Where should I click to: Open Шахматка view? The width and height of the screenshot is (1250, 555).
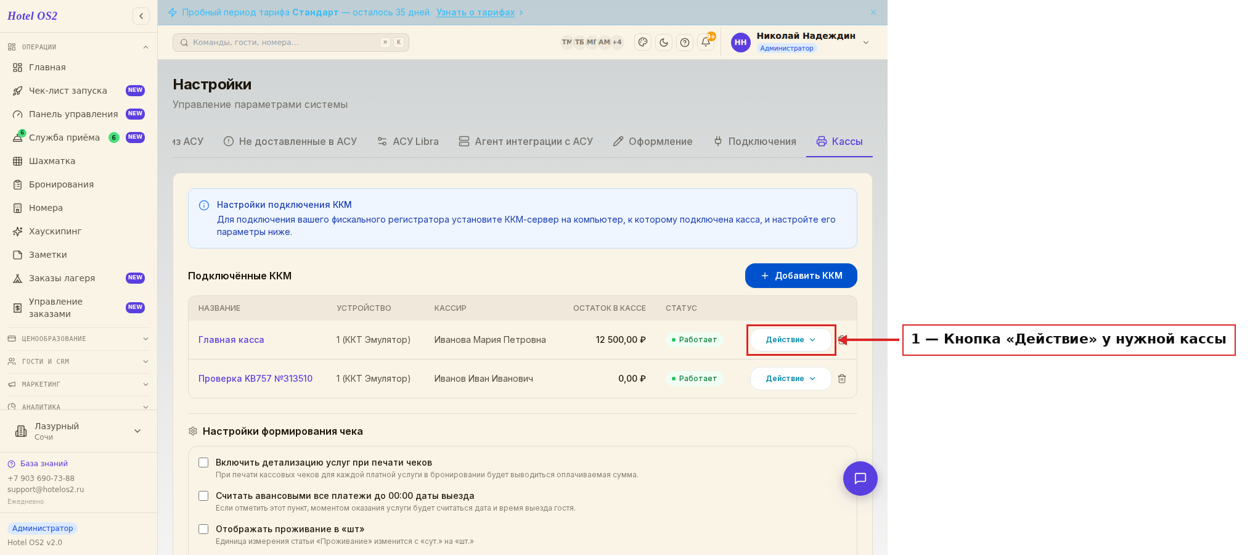click(78, 161)
